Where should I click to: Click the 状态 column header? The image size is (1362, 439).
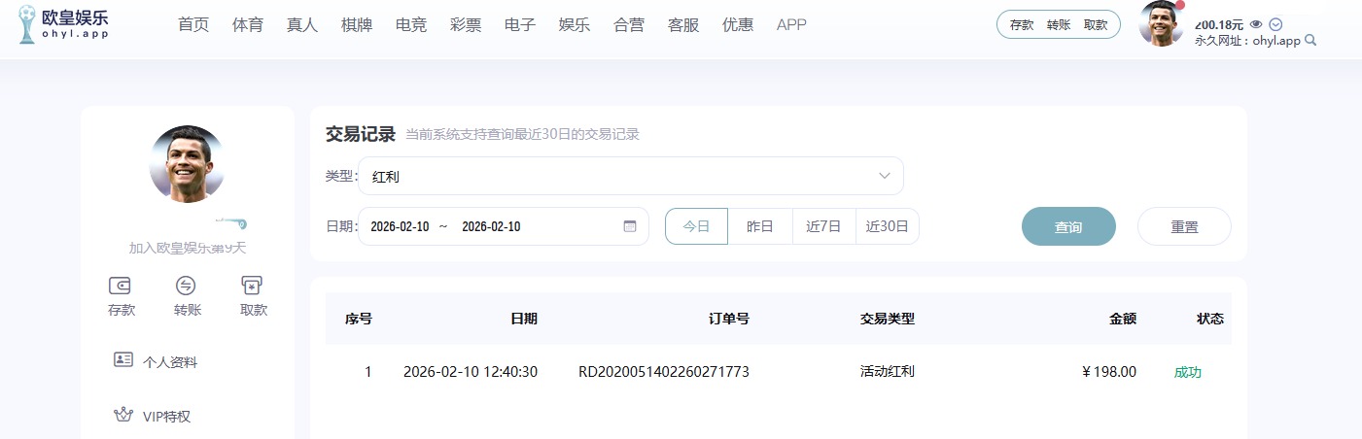(1210, 319)
